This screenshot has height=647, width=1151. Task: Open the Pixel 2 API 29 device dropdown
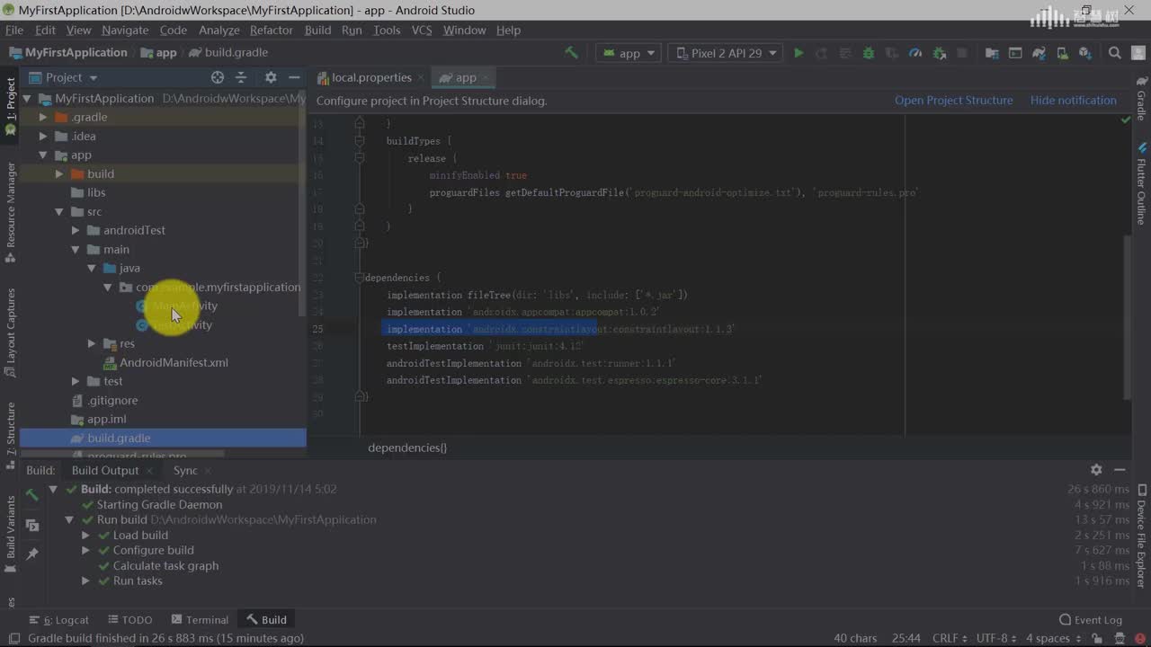pyautogui.click(x=727, y=53)
